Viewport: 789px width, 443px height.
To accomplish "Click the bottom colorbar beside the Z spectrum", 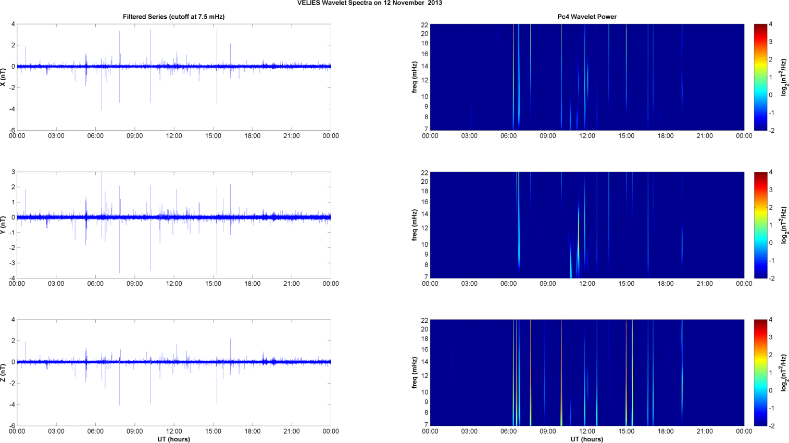I will [760, 373].
